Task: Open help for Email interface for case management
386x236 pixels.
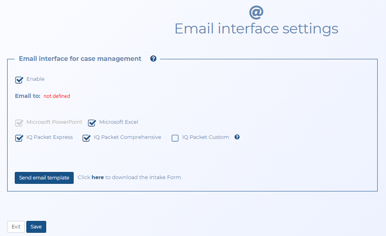Action: 153,59
